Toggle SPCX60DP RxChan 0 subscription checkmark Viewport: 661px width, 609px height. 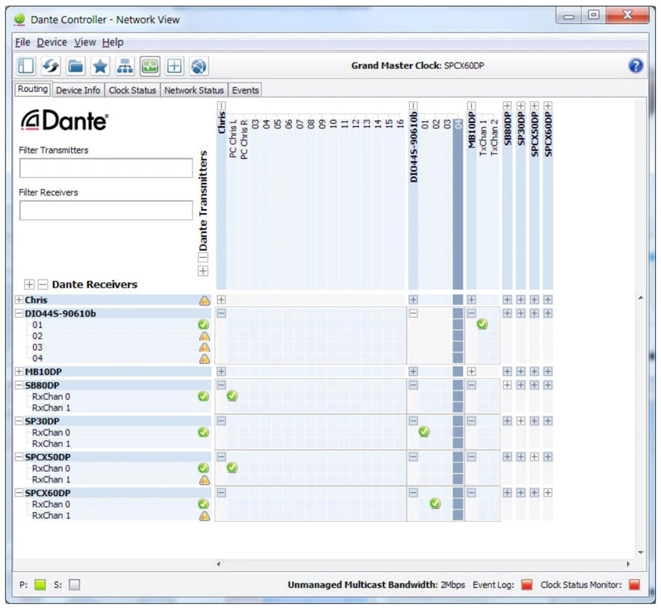[x=435, y=504]
